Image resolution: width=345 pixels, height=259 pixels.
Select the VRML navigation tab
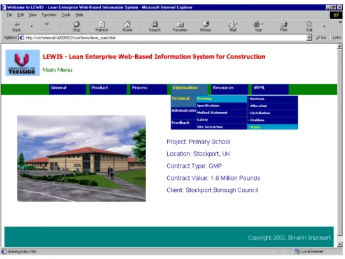tap(270, 89)
